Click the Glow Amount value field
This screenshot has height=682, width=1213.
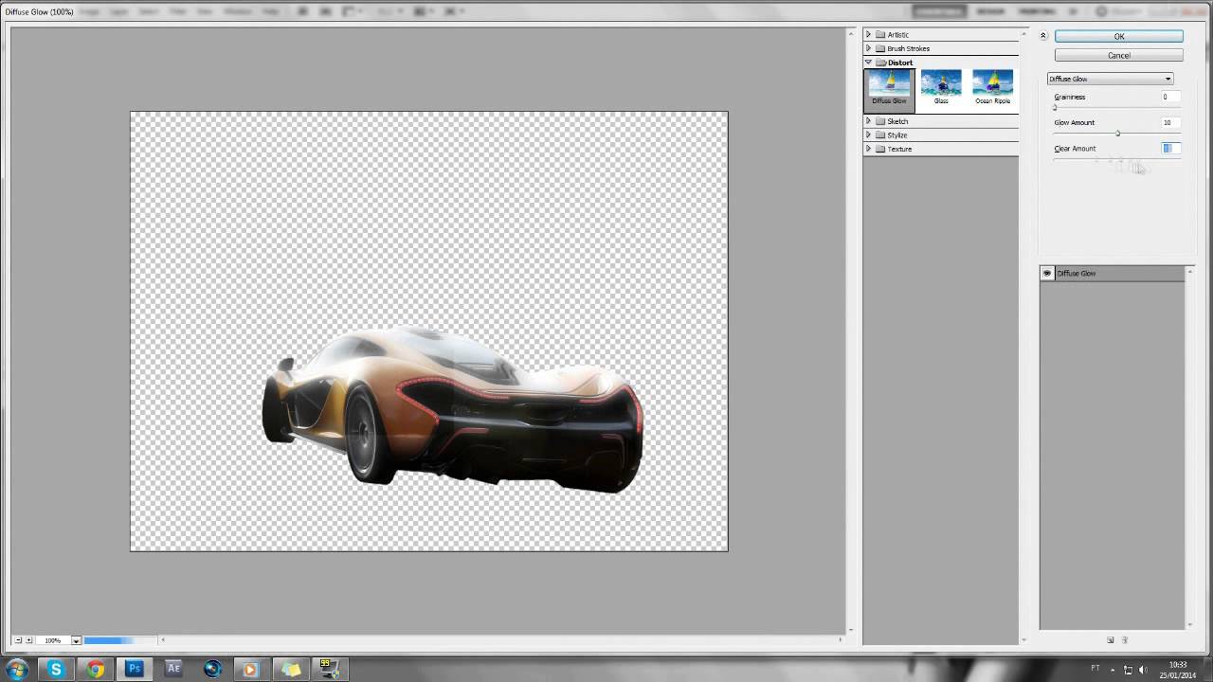[1170, 122]
